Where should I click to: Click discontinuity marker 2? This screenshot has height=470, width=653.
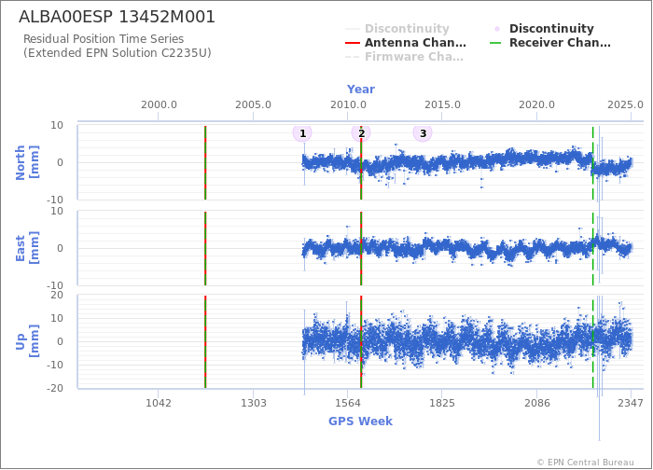click(x=361, y=133)
